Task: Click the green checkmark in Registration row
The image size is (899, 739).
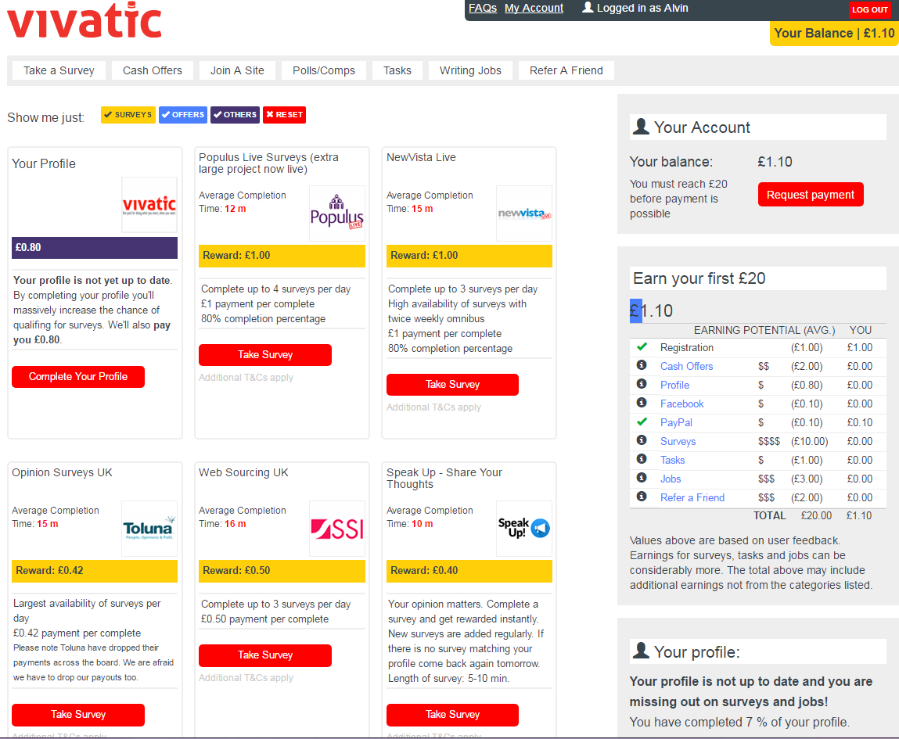Action: coord(642,346)
